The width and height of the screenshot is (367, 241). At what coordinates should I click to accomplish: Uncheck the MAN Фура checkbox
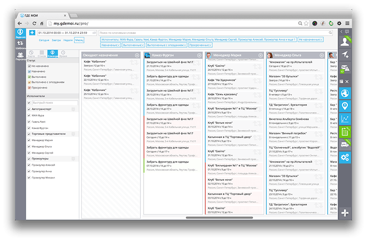pyautogui.click(x=29, y=115)
